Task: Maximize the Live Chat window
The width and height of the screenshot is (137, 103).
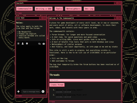Action: pos(42,18)
